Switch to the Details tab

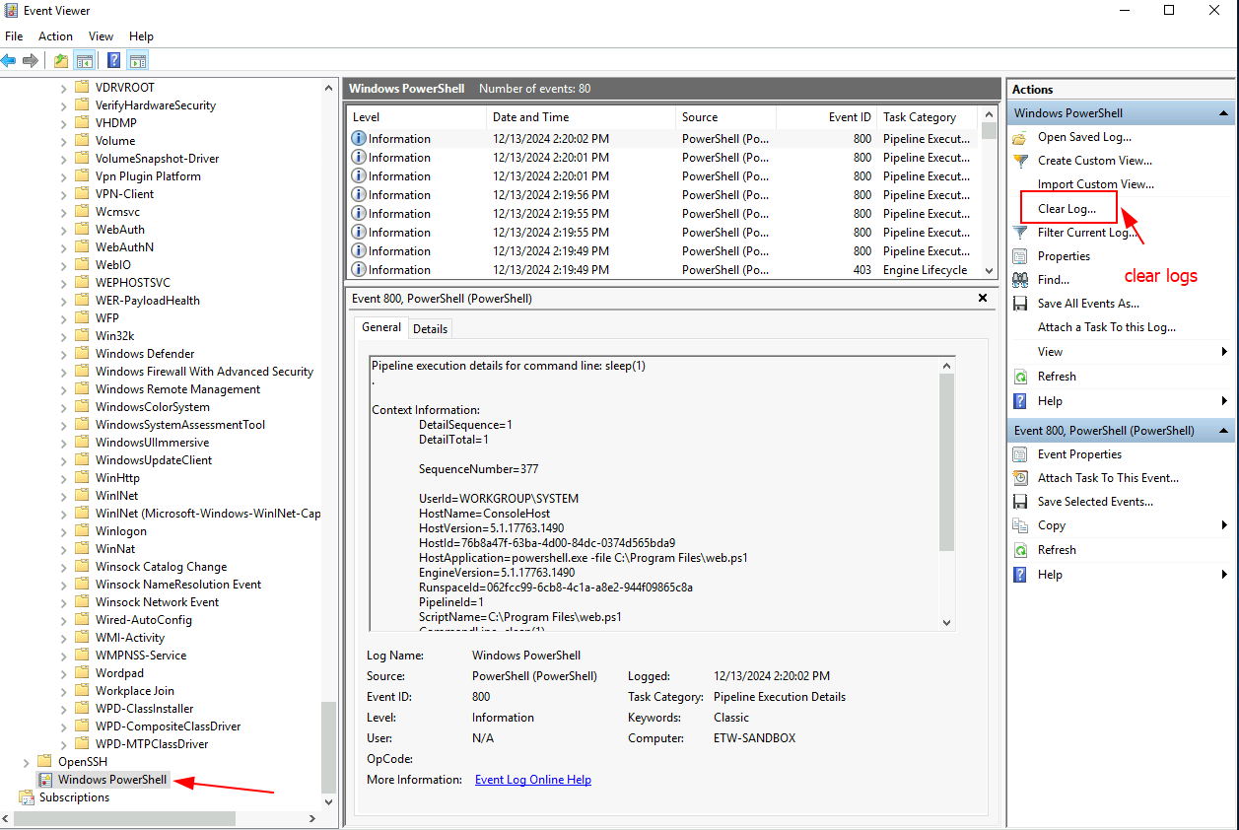tap(430, 329)
